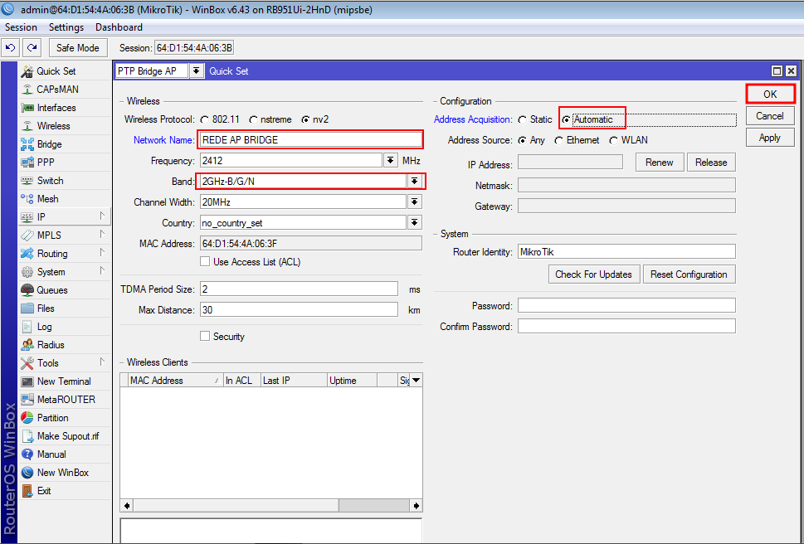Image resolution: width=804 pixels, height=544 pixels.
Task: Open the PTP Bridge AP mode dropdown
Action: pyautogui.click(x=196, y=71)
